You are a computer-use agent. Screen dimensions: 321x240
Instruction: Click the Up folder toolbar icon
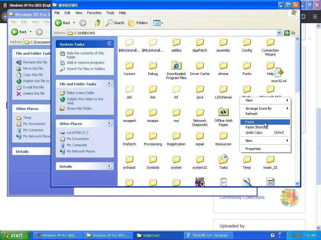pyautogui.click(x=98, y=23)
